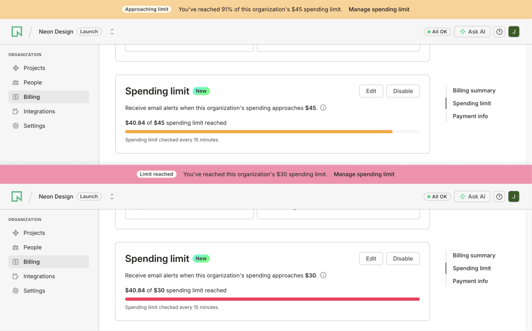Click the Neon logo below the pink banner

(x=17, y=196)
